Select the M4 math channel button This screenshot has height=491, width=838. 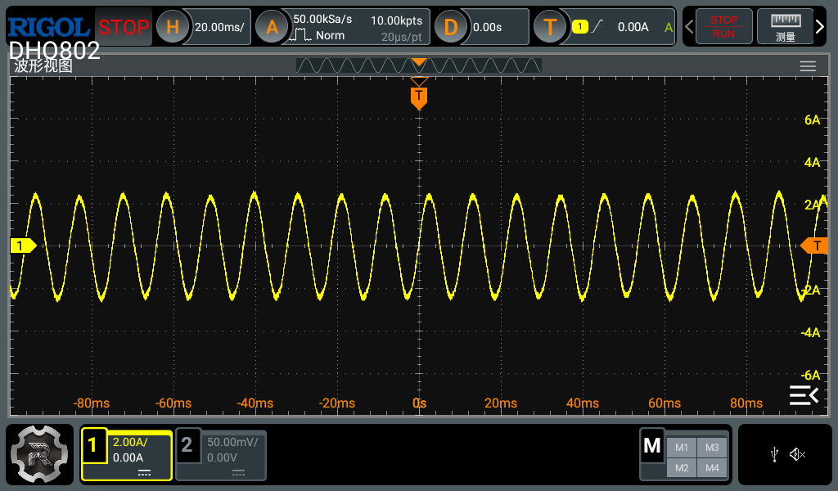(x=712, y=467)
